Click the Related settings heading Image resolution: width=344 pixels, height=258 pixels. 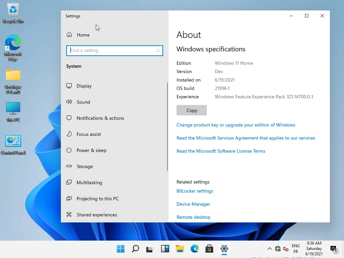193,182
